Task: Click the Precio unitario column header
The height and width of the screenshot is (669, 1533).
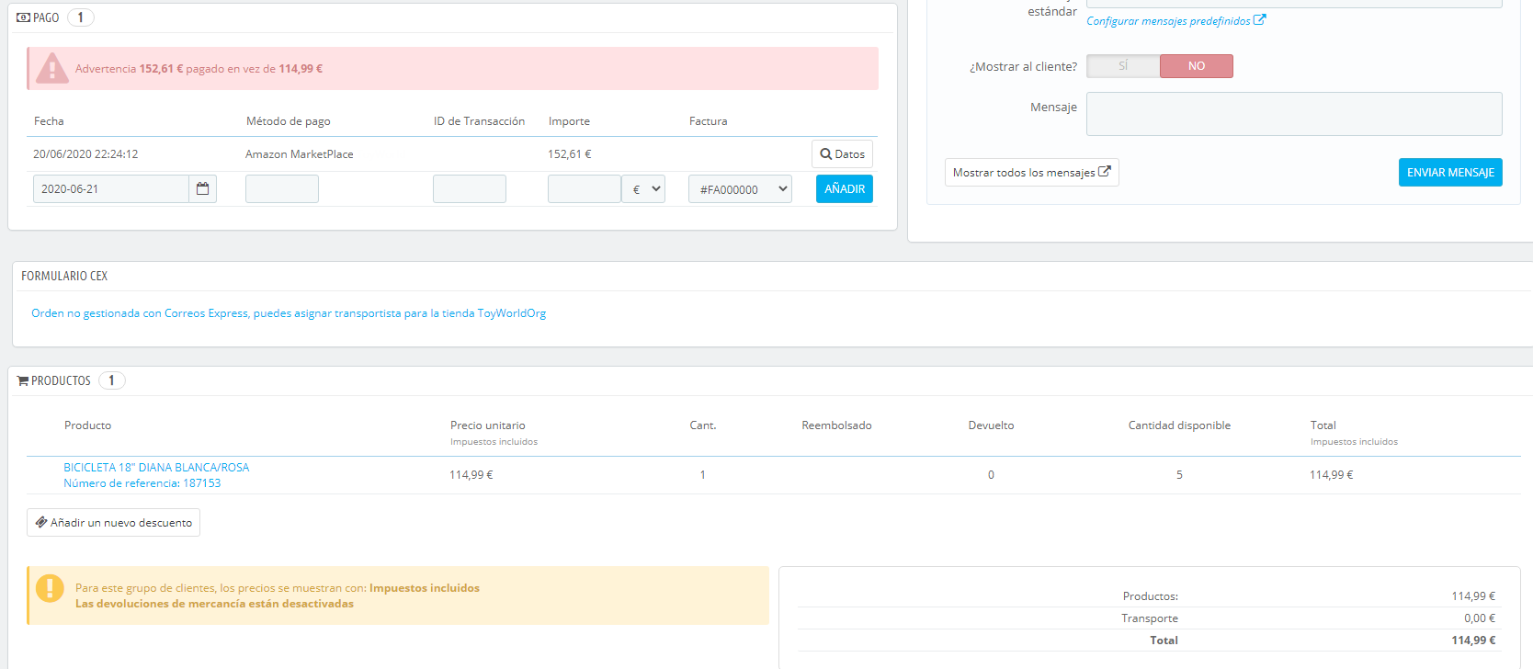Action: point(488,425)
